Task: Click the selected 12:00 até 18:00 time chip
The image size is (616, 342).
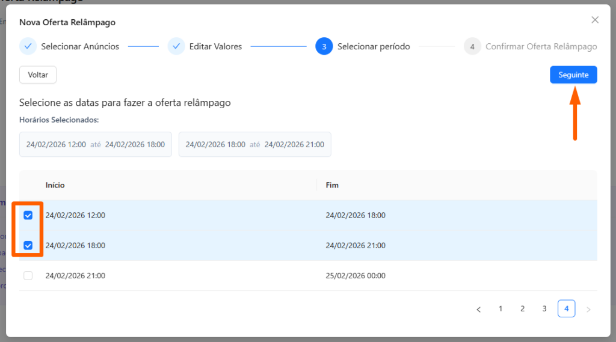Action: point(96,144)
